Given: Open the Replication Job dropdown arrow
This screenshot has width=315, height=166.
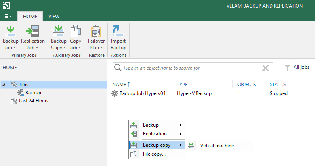Looking at the screenshot, I should (37, 48).
